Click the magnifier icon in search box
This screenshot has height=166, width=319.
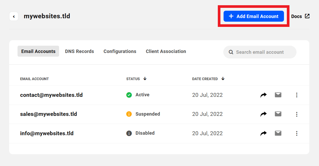(x=231, y=52)
